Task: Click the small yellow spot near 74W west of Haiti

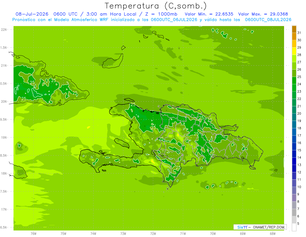Action: coord(88,127)
